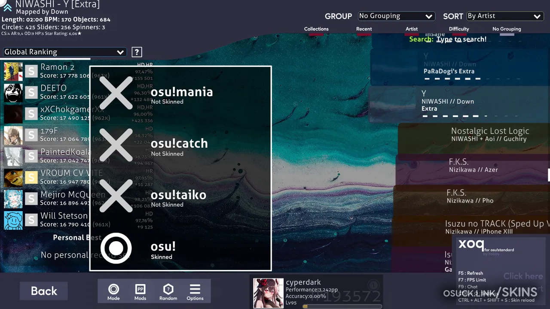
Task: Click gold S rank badge on VROUM CV VITE
Action: [31, 178]
